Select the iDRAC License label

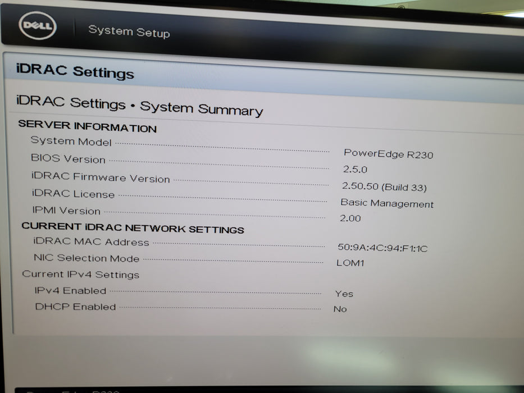pos(73,194)
